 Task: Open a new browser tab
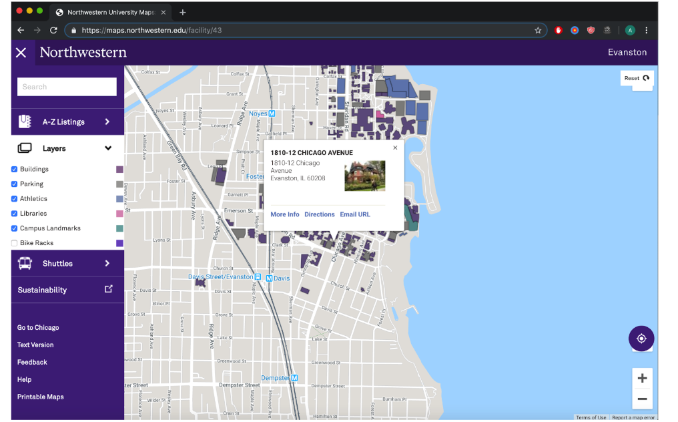click(x=182, y=13)
